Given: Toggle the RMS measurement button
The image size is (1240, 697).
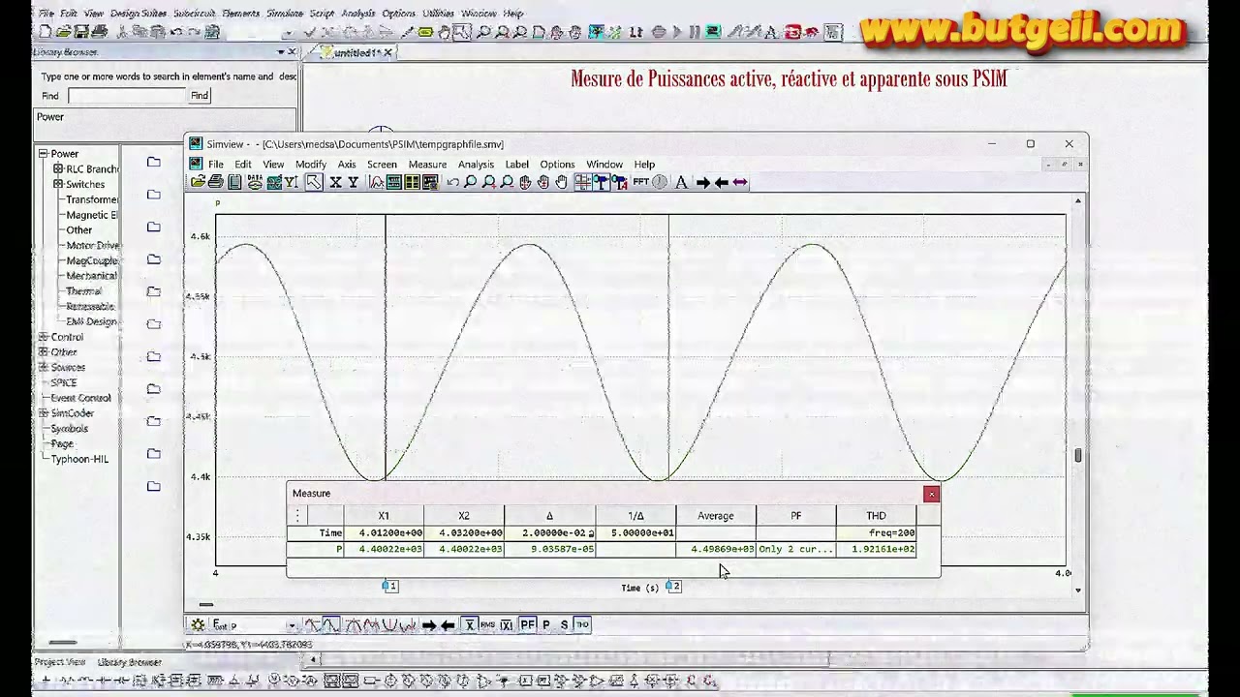Looking at the screenshot, I should click(x=488, y=625).
